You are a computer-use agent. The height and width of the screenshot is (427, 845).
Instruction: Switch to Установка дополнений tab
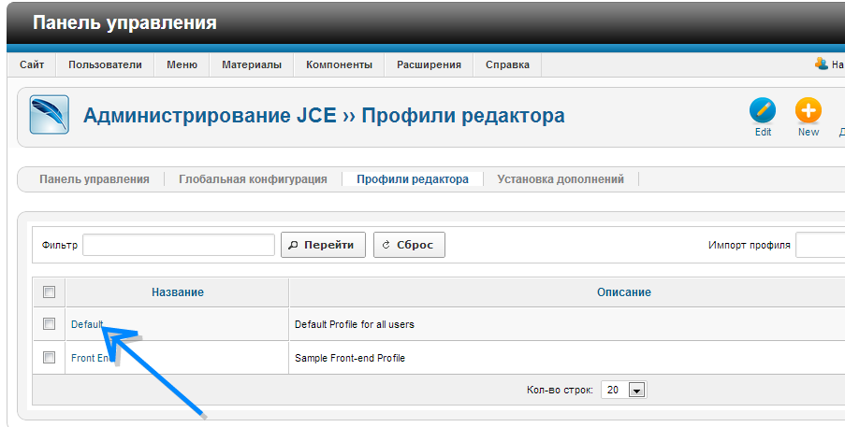tap(561, 179)
